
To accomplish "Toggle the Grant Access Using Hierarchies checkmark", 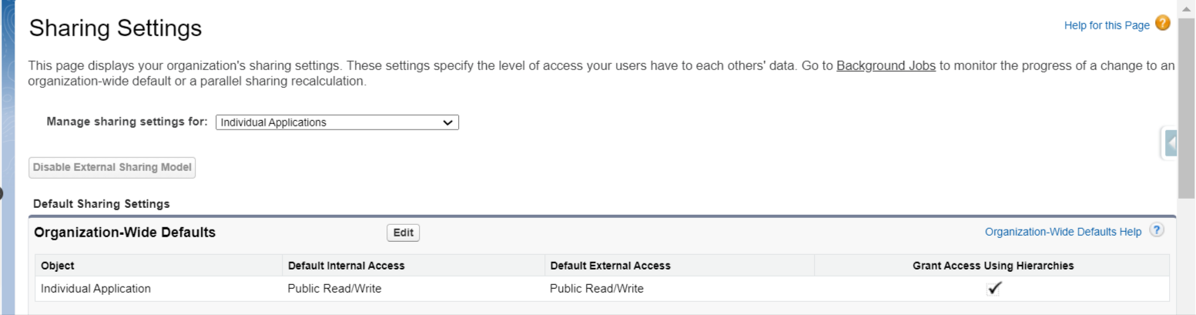I will [x=993, y=289].
